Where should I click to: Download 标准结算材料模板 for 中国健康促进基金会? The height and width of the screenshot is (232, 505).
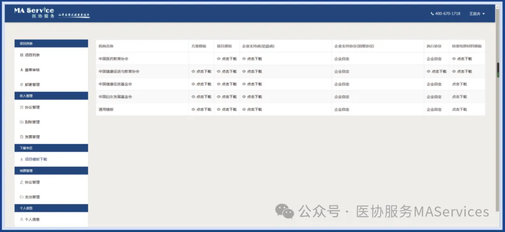459,84
